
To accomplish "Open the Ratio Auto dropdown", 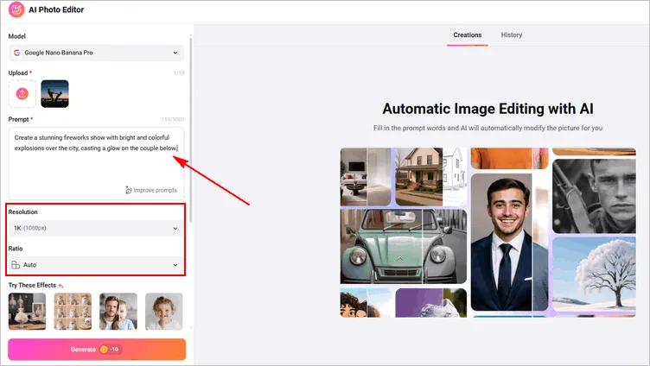I will 97,265.
